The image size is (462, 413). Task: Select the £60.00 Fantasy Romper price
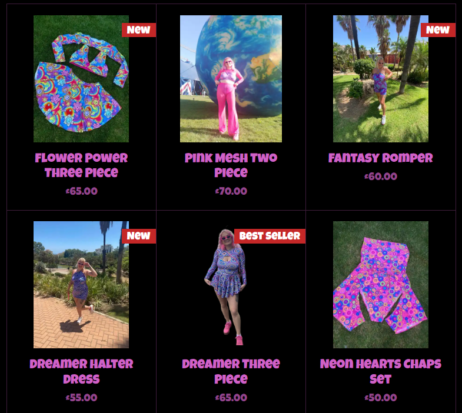click(x=381, y=176)
